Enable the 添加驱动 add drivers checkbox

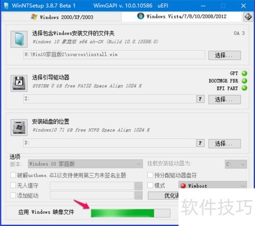click(13, 195)
